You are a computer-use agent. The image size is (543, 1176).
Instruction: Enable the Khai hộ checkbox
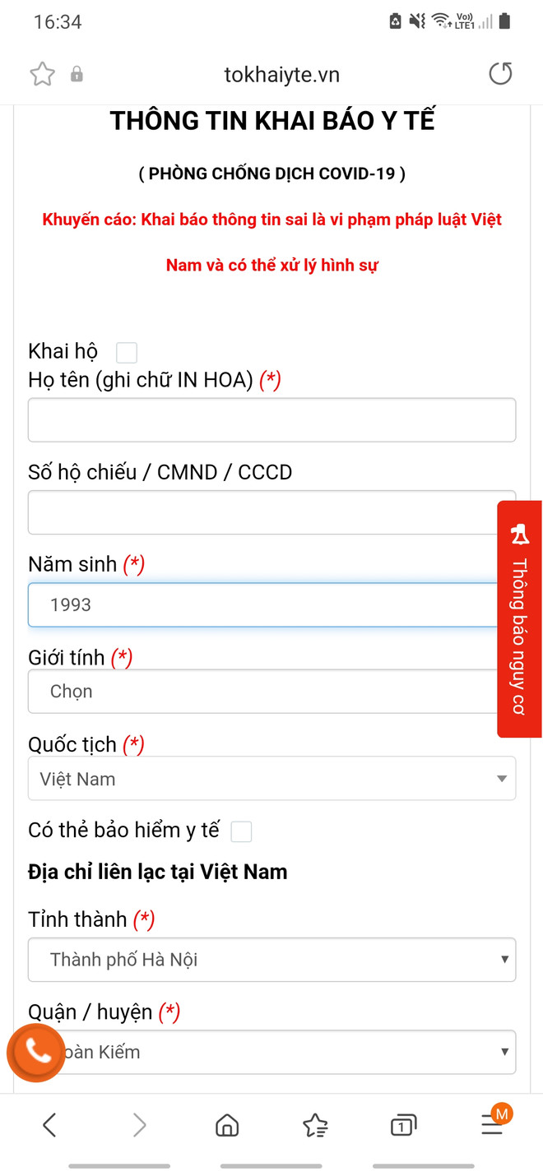[127, 352]
